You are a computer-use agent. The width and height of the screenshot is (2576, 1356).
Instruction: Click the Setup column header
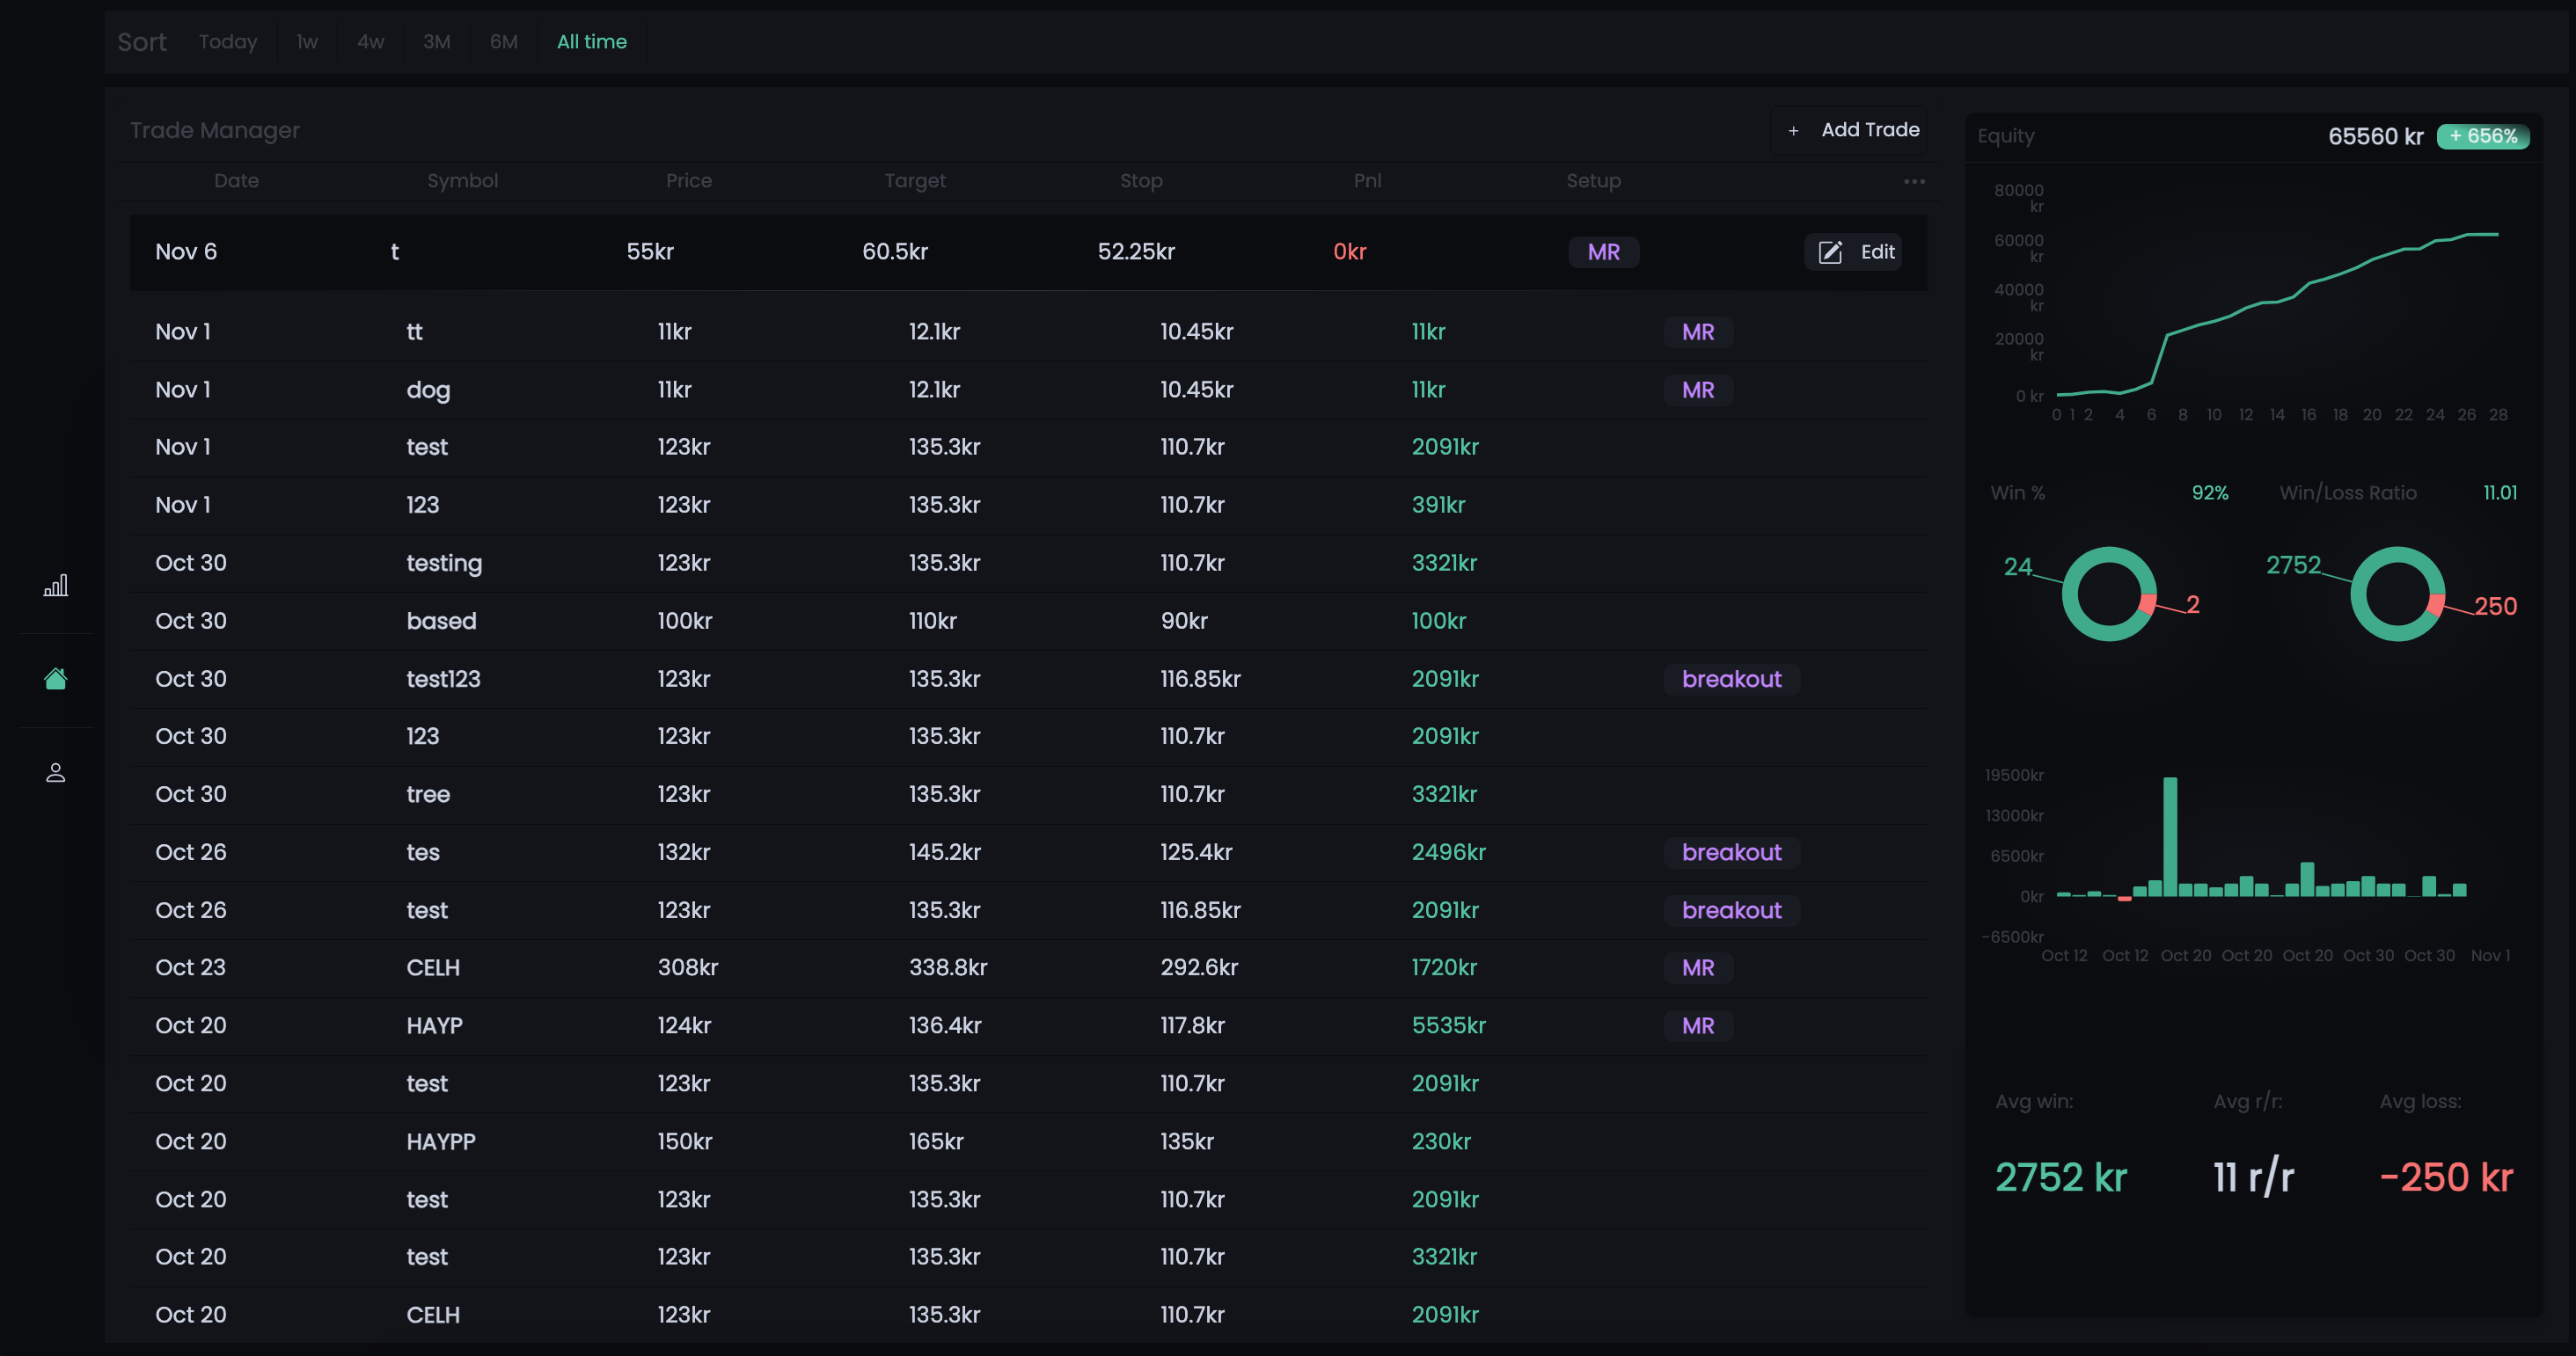click(1593, 181)
